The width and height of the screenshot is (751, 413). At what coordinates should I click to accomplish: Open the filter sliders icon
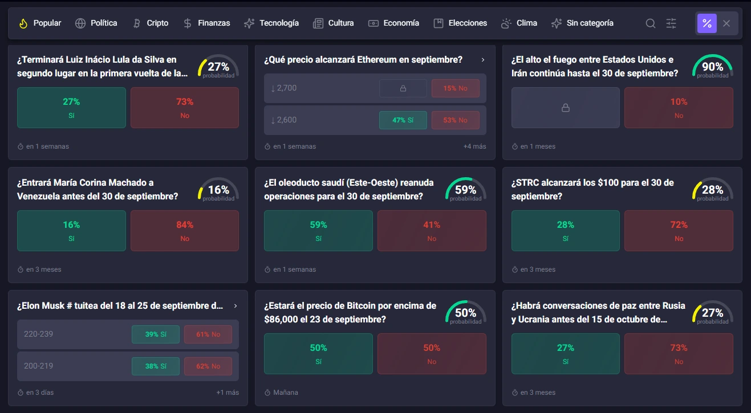pyautogui.click(x=671, y=23)
